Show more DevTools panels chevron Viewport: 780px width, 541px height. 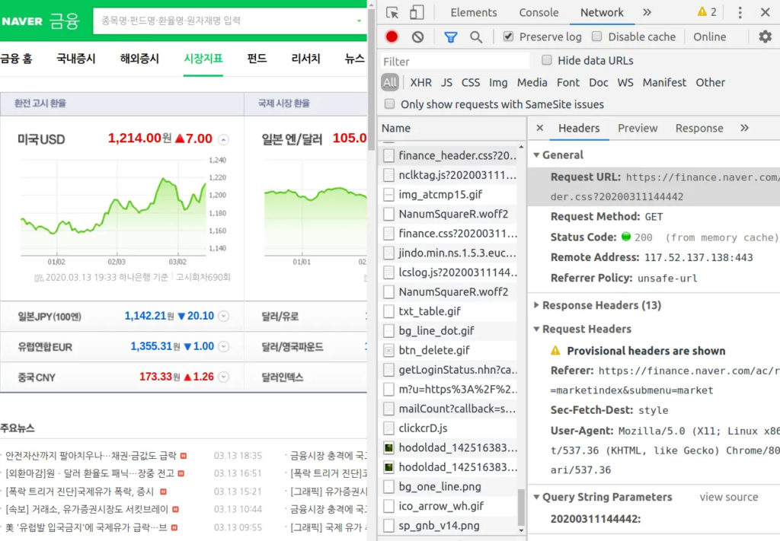647,12
